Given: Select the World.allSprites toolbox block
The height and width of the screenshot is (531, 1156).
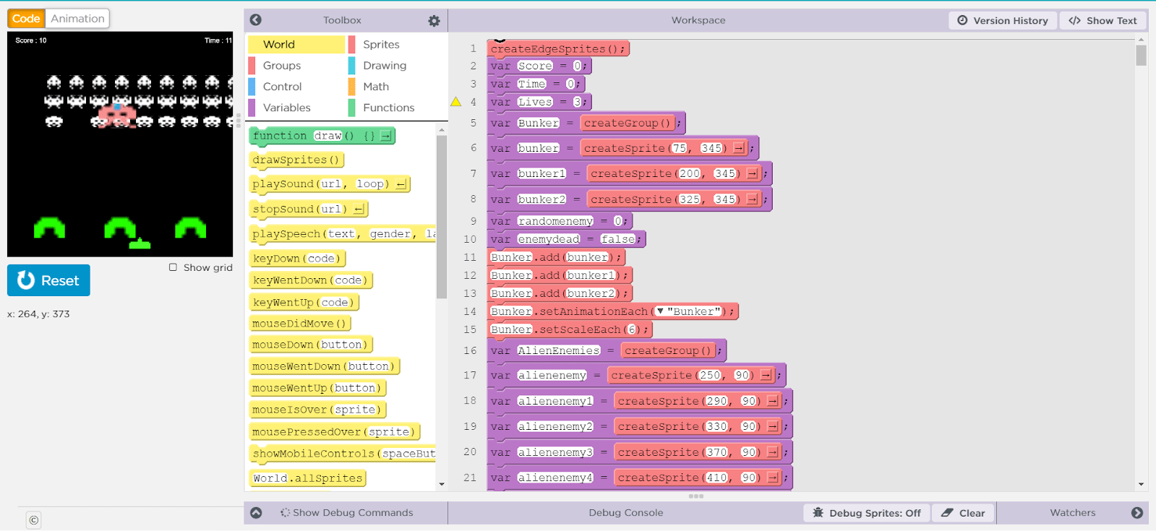Looking at the screenshot, I should click(307, 478).
